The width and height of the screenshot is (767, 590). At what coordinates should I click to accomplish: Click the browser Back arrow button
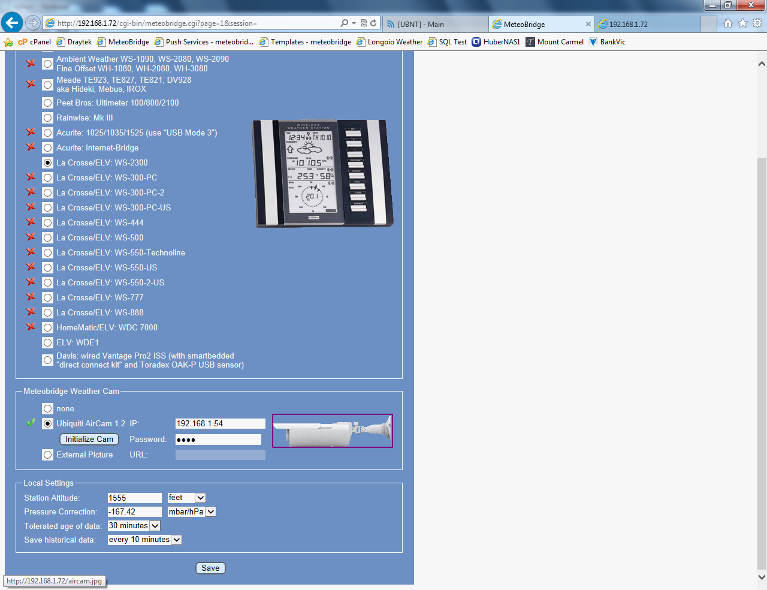point(12,23)
